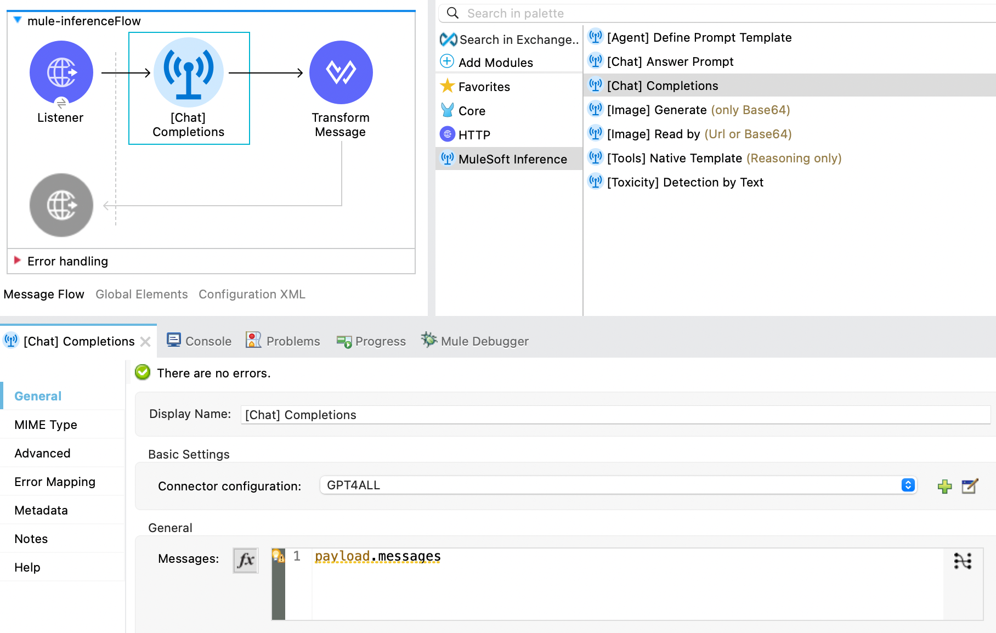Click Add Modules in the palette
This screenshot has height=633, width=996.
pos(487,63)
